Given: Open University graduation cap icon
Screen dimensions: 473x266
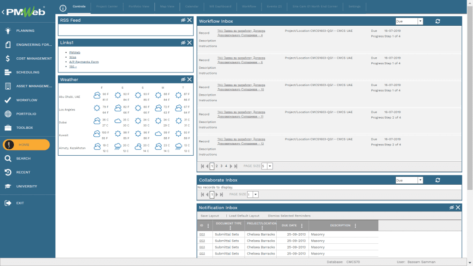Looking at the screenshot, I should click(x=8, y=187).
